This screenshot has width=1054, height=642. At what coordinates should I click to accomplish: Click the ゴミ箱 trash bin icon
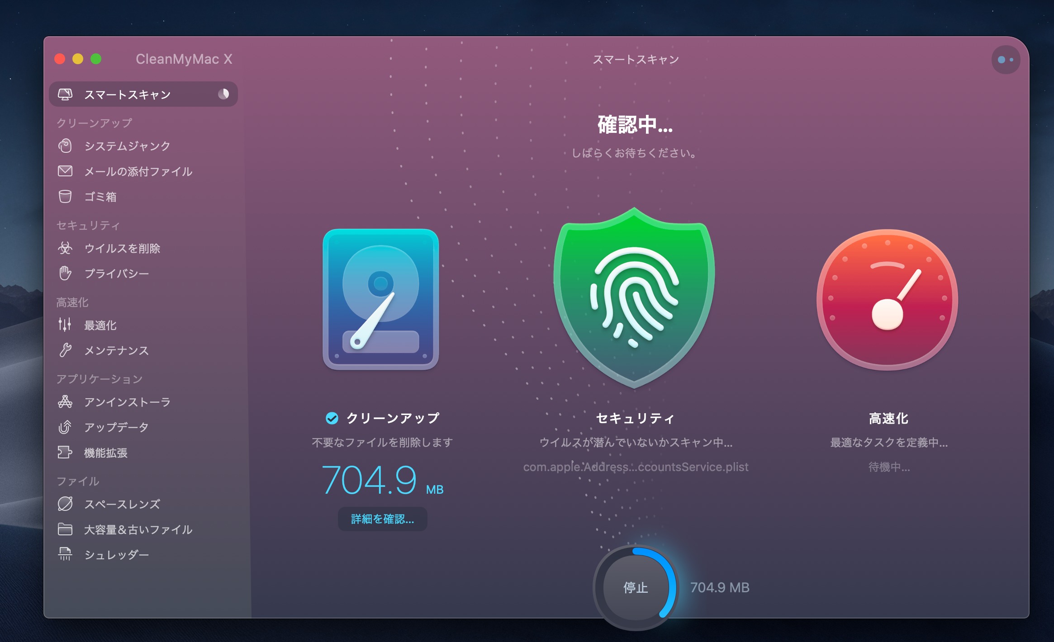(65, 197)
